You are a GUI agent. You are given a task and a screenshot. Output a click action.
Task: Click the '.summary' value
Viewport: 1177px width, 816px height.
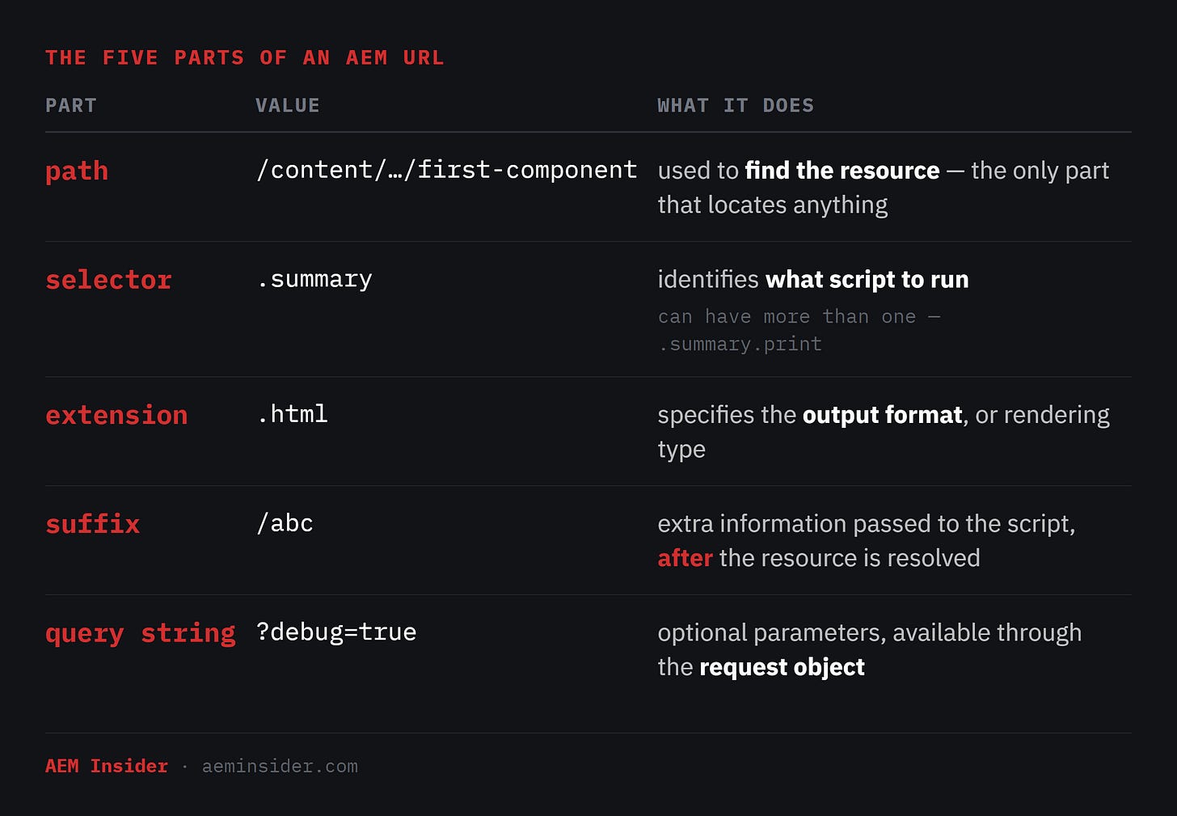click(x=314, y=280)
